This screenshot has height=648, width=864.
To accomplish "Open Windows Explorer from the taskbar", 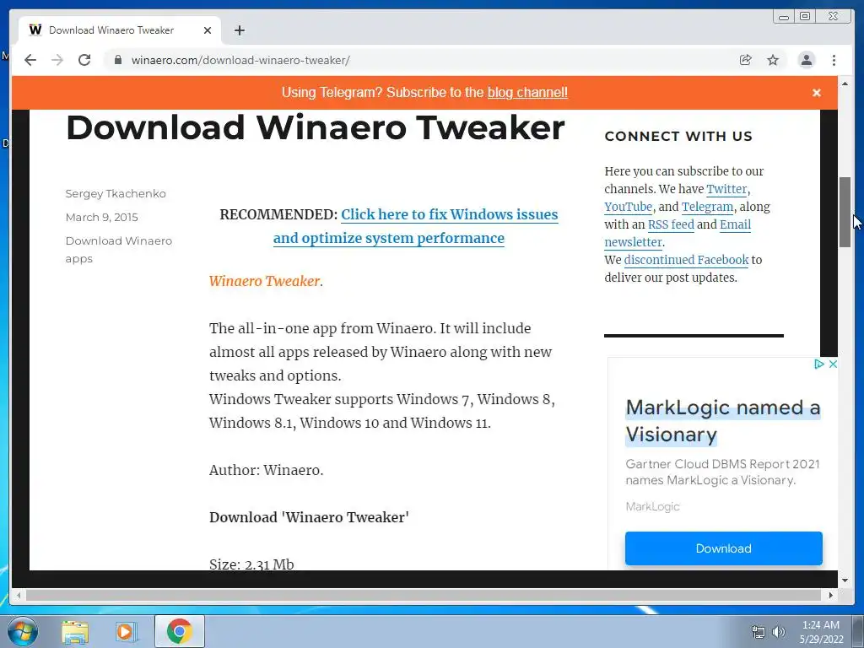I will 75,631.
